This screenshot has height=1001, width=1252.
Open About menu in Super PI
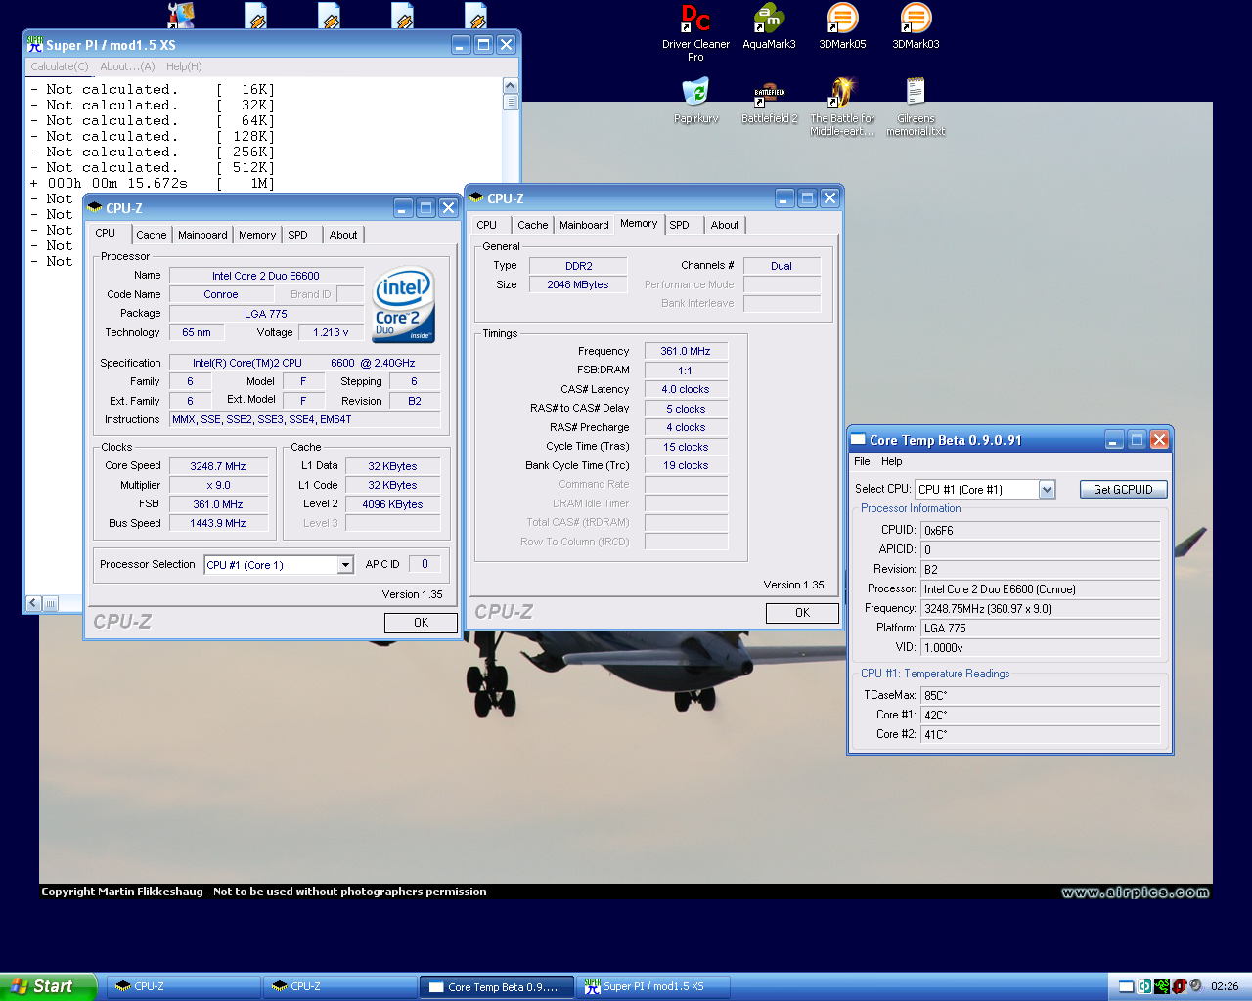[127, 66]
